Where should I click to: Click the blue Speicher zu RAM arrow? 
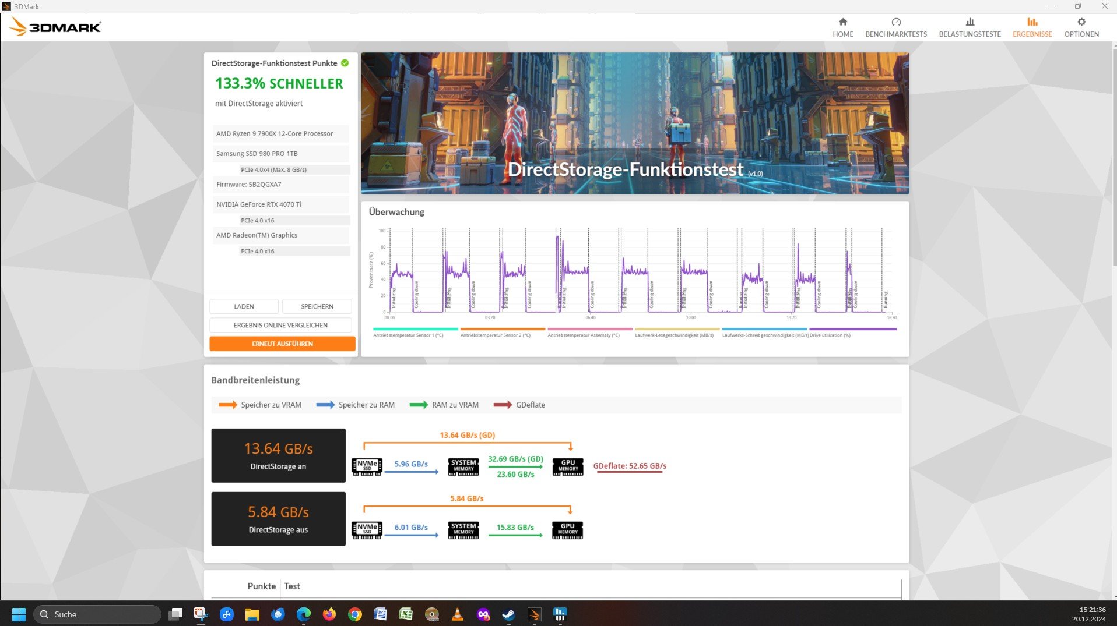tap(325, 405)
